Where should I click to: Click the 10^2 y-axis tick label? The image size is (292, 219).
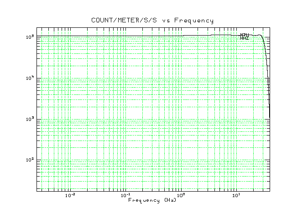click(30, 160)
